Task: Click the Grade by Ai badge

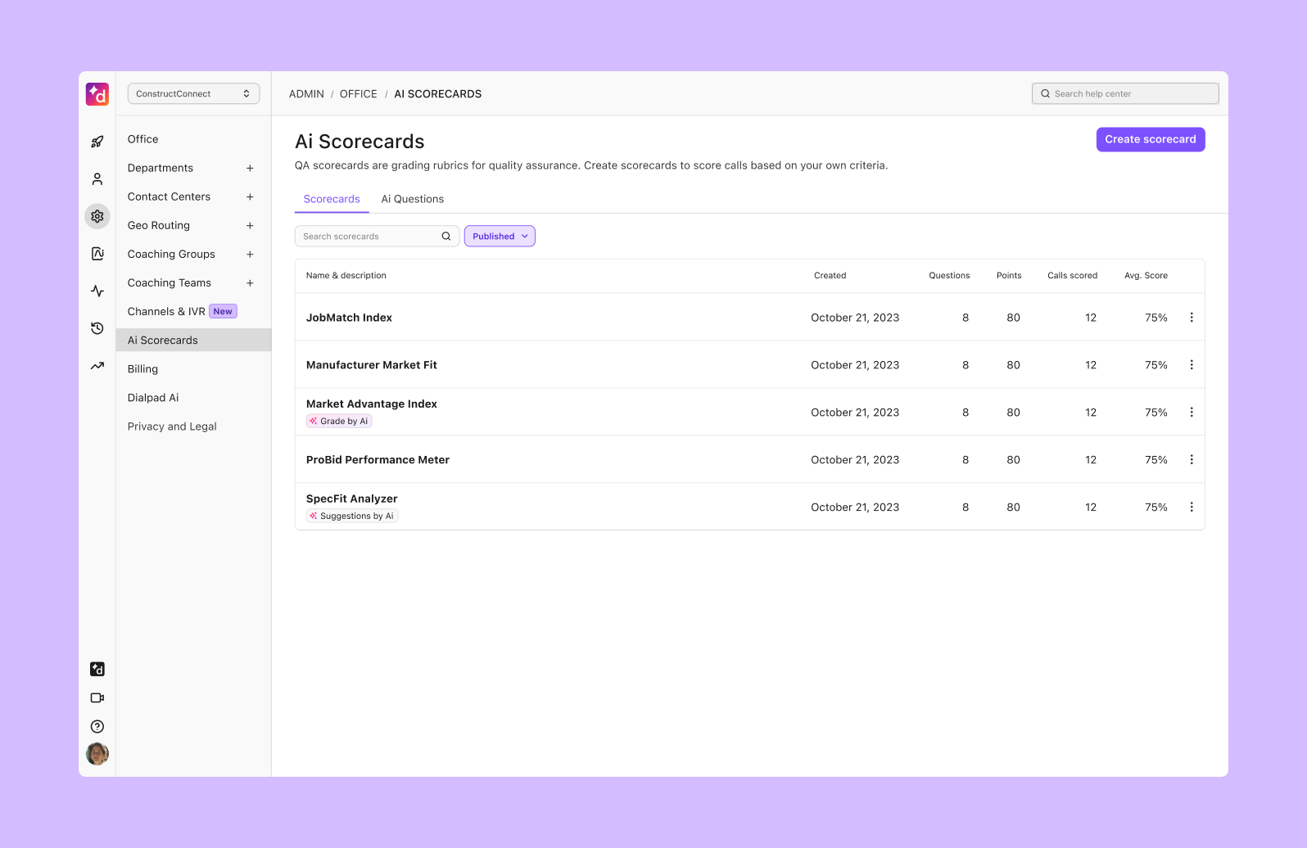Action: [x=339, y=421]
